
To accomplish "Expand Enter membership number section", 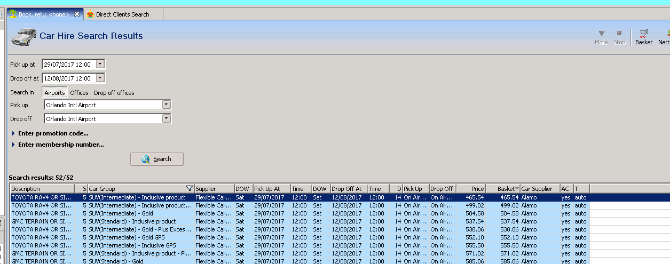I will (57, 145).
